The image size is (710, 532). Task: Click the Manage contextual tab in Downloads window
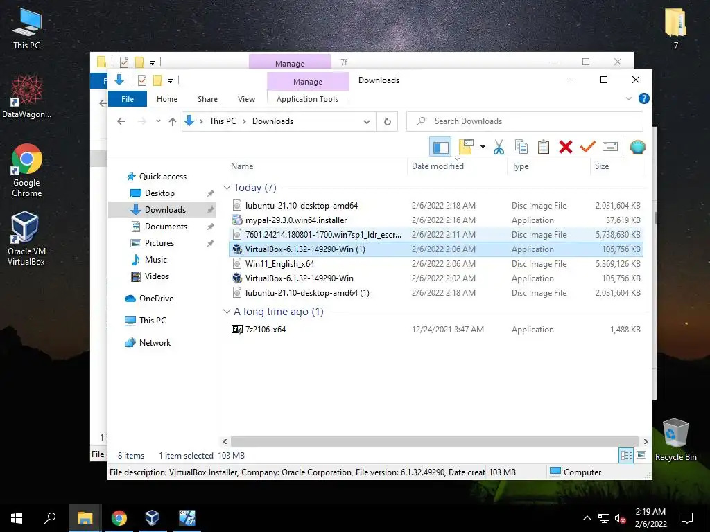pyautogui.click(x=307, y=82)
